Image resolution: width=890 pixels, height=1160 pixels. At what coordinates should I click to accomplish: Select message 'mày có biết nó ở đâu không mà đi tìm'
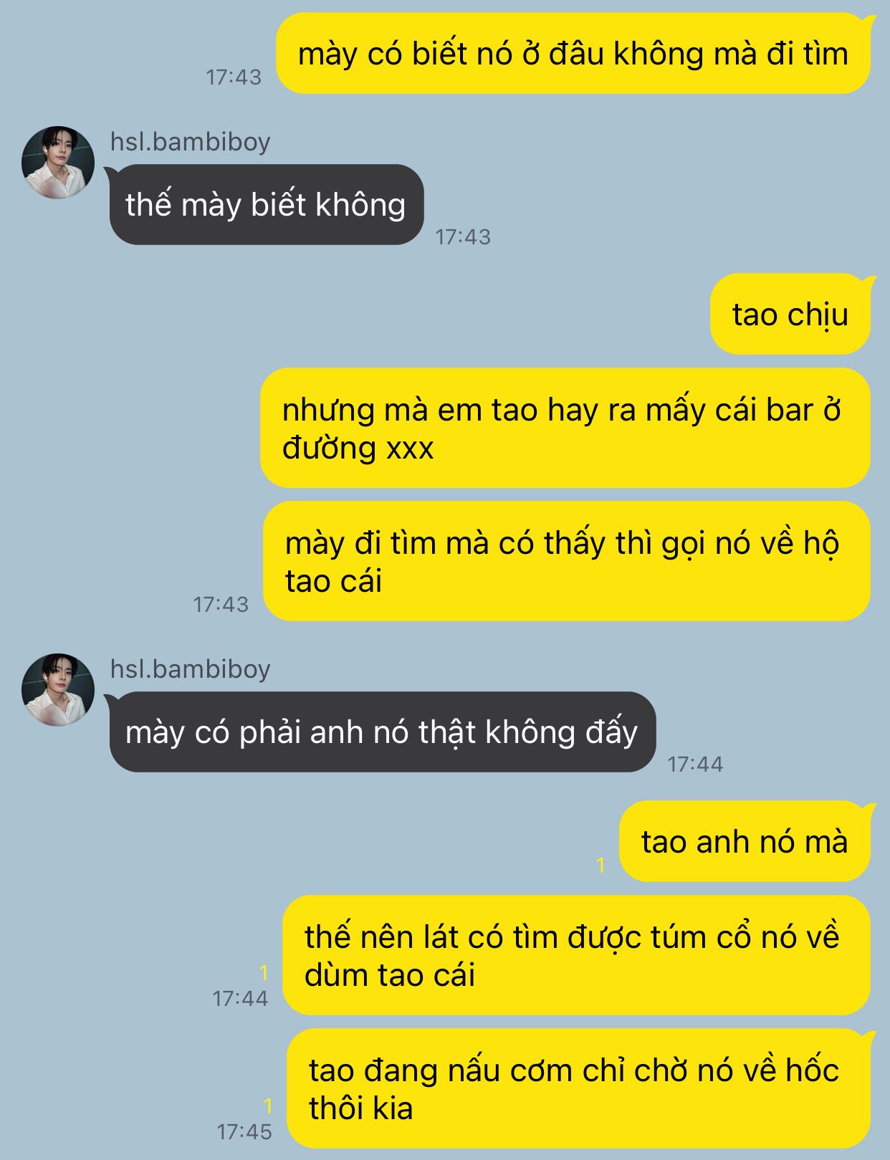pyautogui.click(x=573, y=54)
